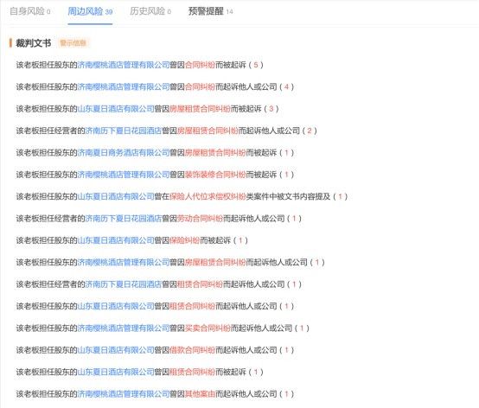This screenshot has height=408, width=479.
Task: Open the 买卖合同纠纷 link
Action: click(208, 328)
